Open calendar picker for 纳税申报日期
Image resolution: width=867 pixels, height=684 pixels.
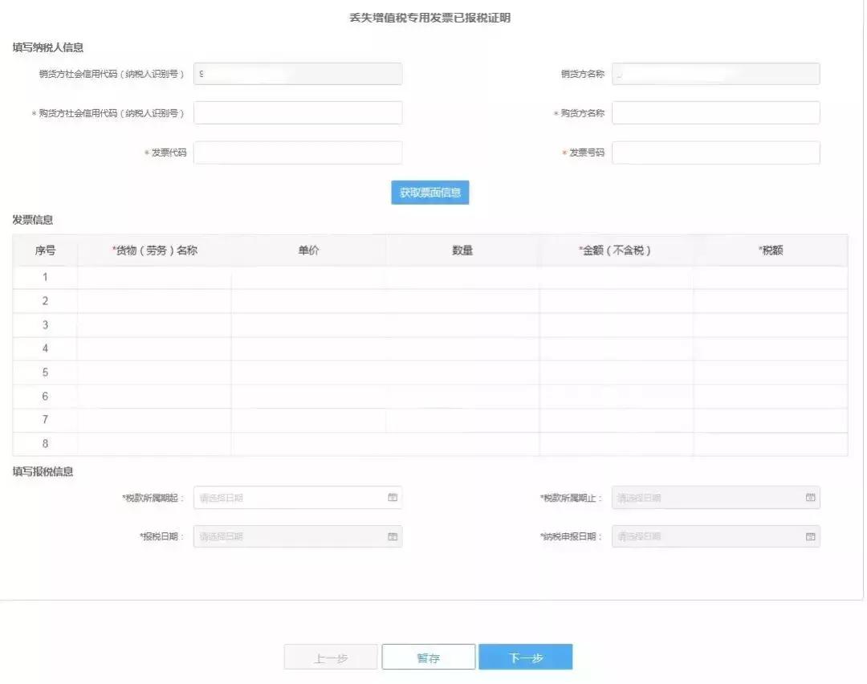click(x=810, y=536)
